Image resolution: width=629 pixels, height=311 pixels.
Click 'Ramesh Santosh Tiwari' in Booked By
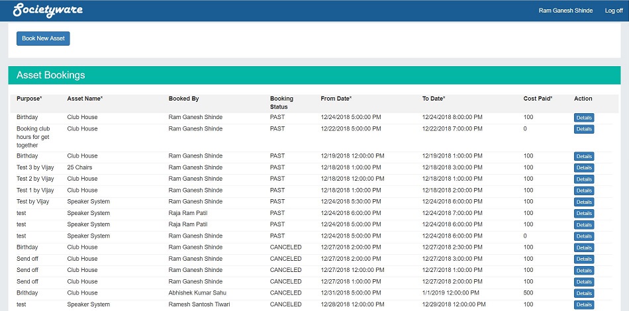[x=199, y=304]
